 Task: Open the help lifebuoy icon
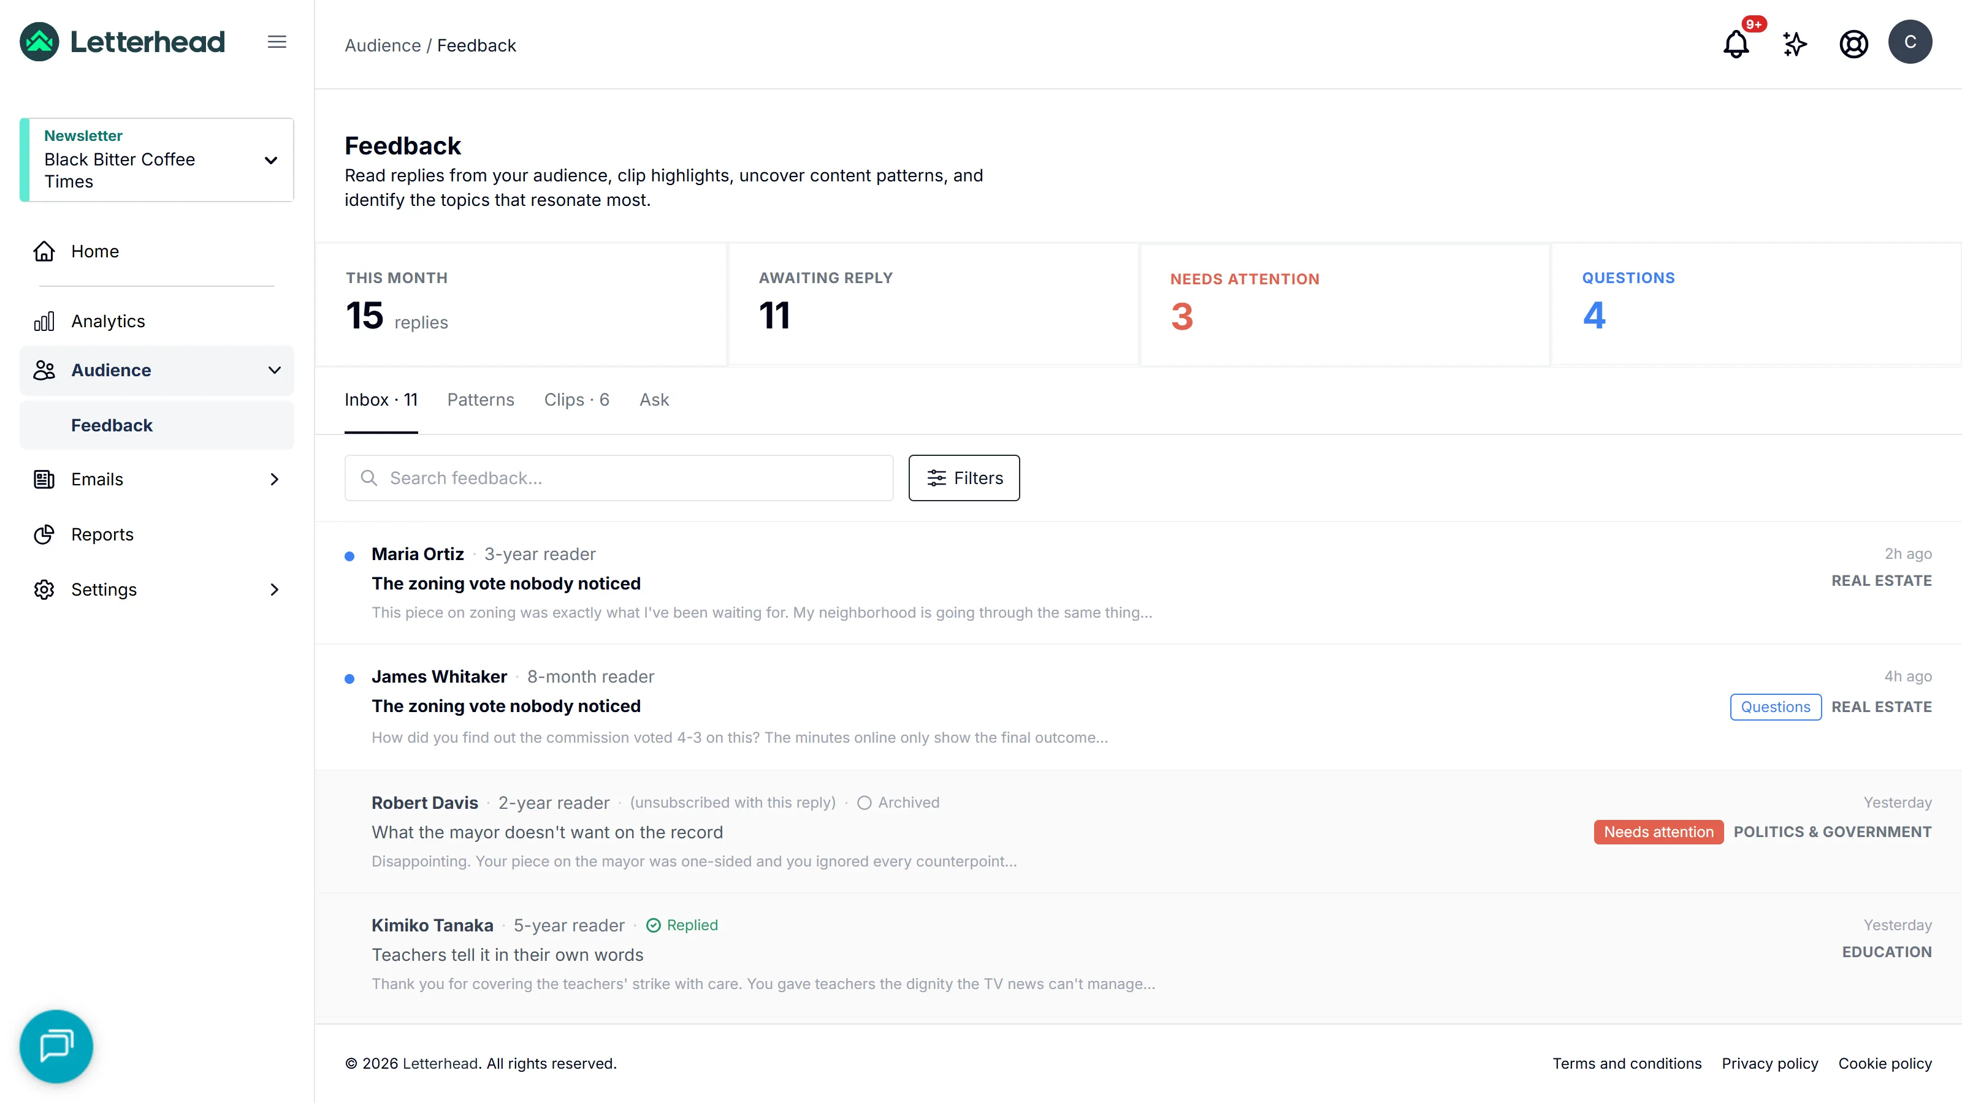coord(1854,44)
